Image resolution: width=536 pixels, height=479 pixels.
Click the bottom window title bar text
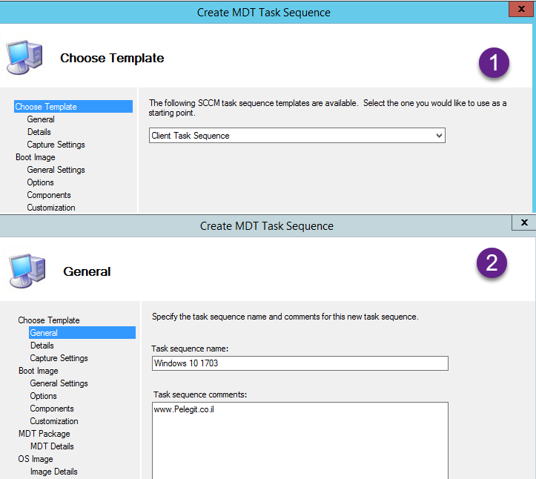267,225
